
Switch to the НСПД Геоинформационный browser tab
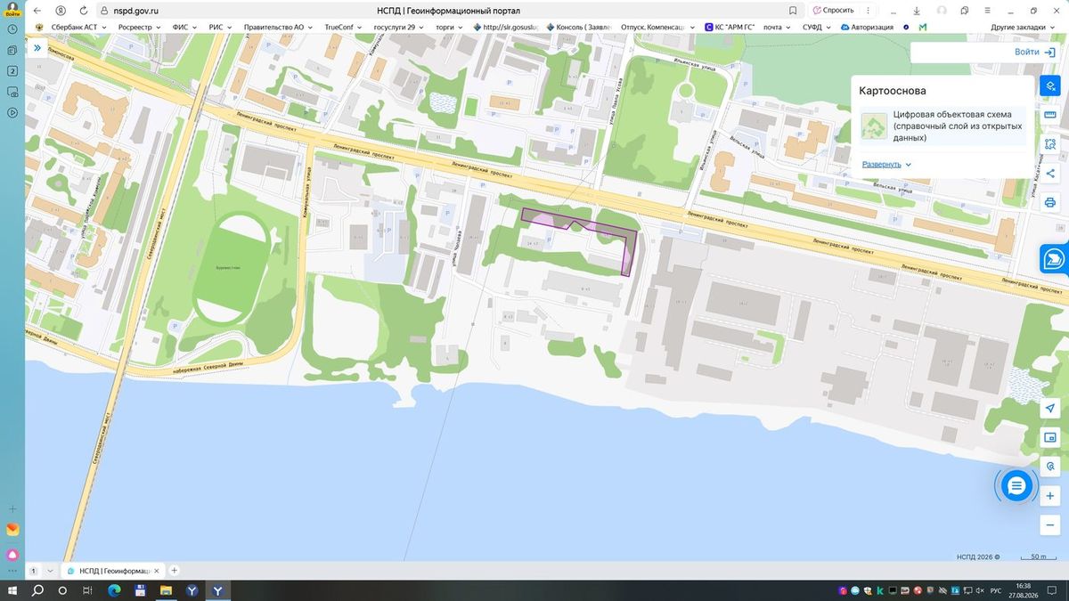[x=113, y=571]
